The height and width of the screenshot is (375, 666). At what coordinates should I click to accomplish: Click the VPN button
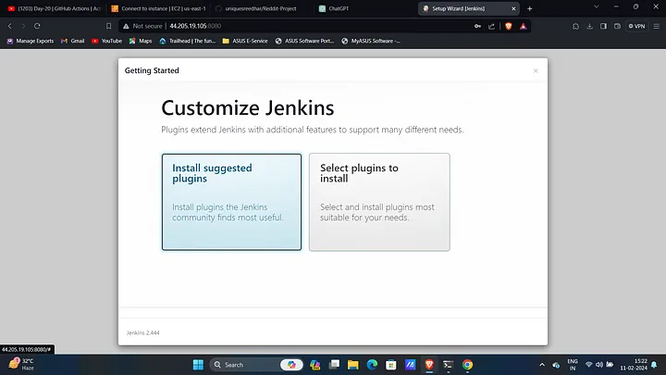click(x=636, y=26)
